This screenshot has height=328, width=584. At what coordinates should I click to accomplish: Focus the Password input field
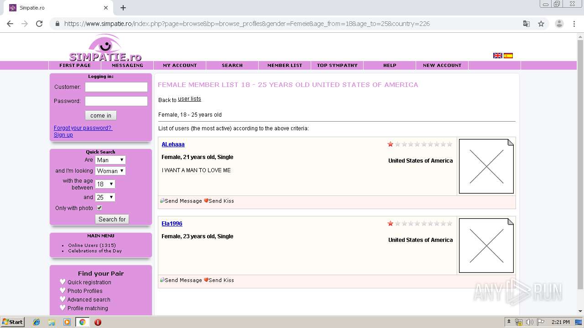(116, 101)
